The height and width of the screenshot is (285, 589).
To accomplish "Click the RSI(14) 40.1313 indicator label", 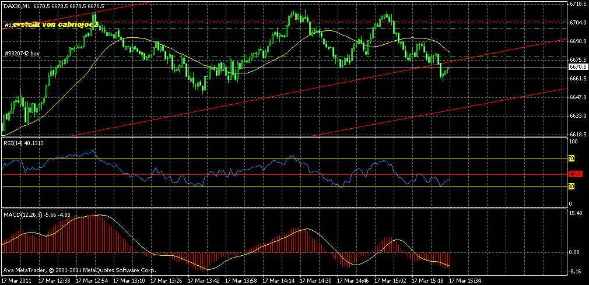I will click(x=23, y=142).
